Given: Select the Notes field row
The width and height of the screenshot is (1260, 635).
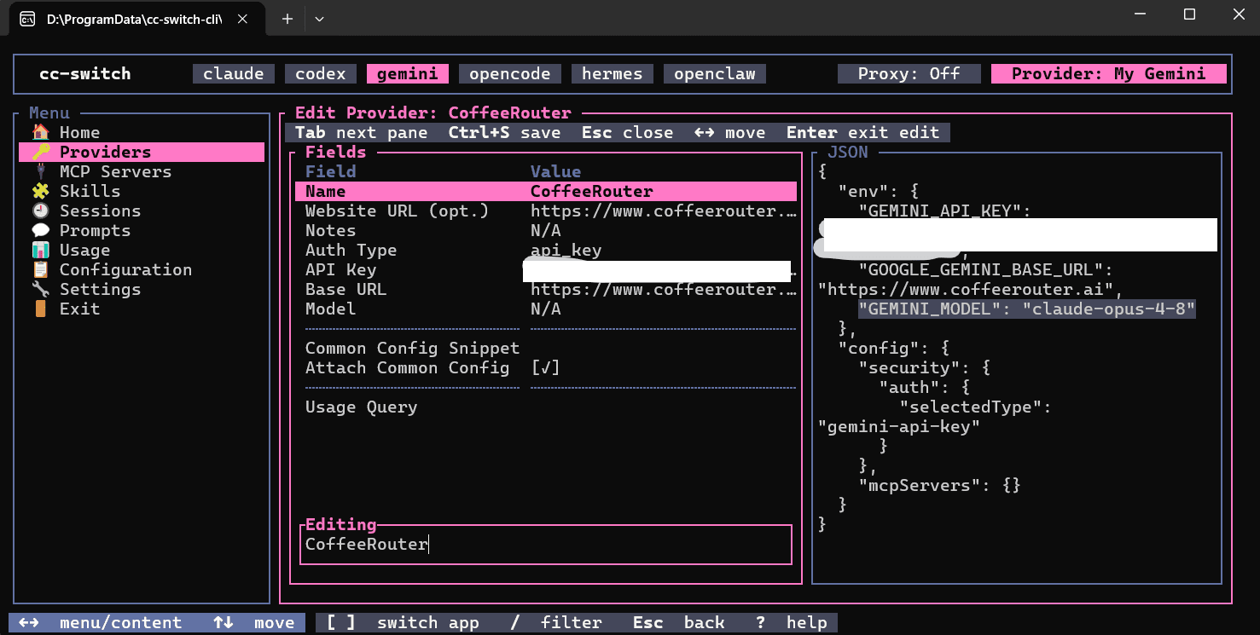Looking at the screenshot, I should pos(546,230).
